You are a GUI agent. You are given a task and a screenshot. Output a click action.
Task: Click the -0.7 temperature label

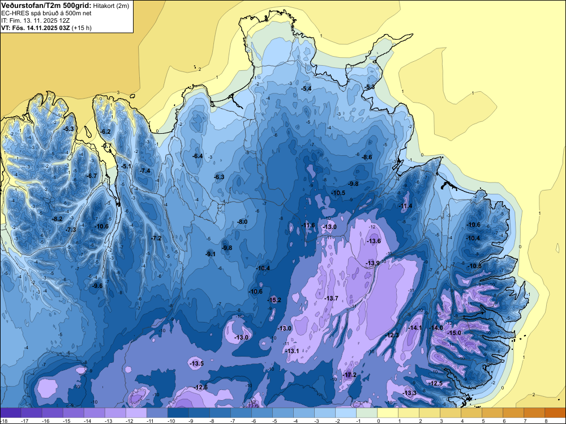pos(107,146)
